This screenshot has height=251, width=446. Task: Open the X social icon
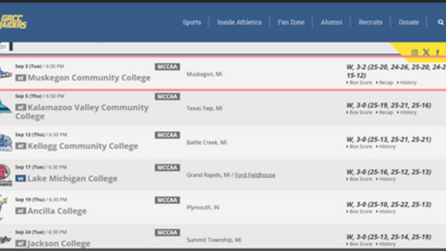coord(426,52)
